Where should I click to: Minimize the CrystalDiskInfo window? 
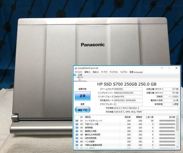(162, 68)
